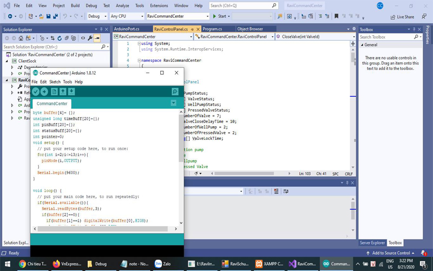Image resolution: width=433 pixels, height=271 pixels.
Task: Click Sync with Active Document icon
Action: click(52, 38)
